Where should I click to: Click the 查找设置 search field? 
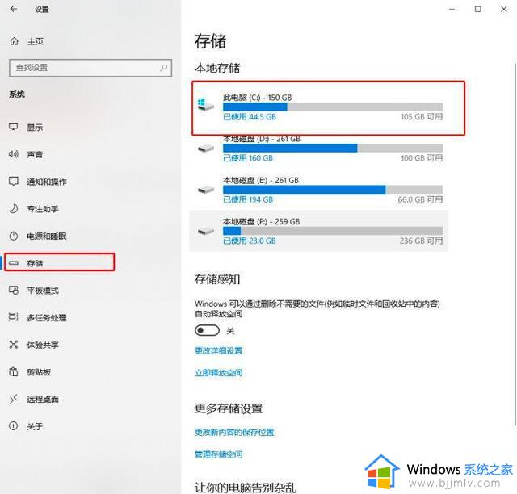point(90,68)
